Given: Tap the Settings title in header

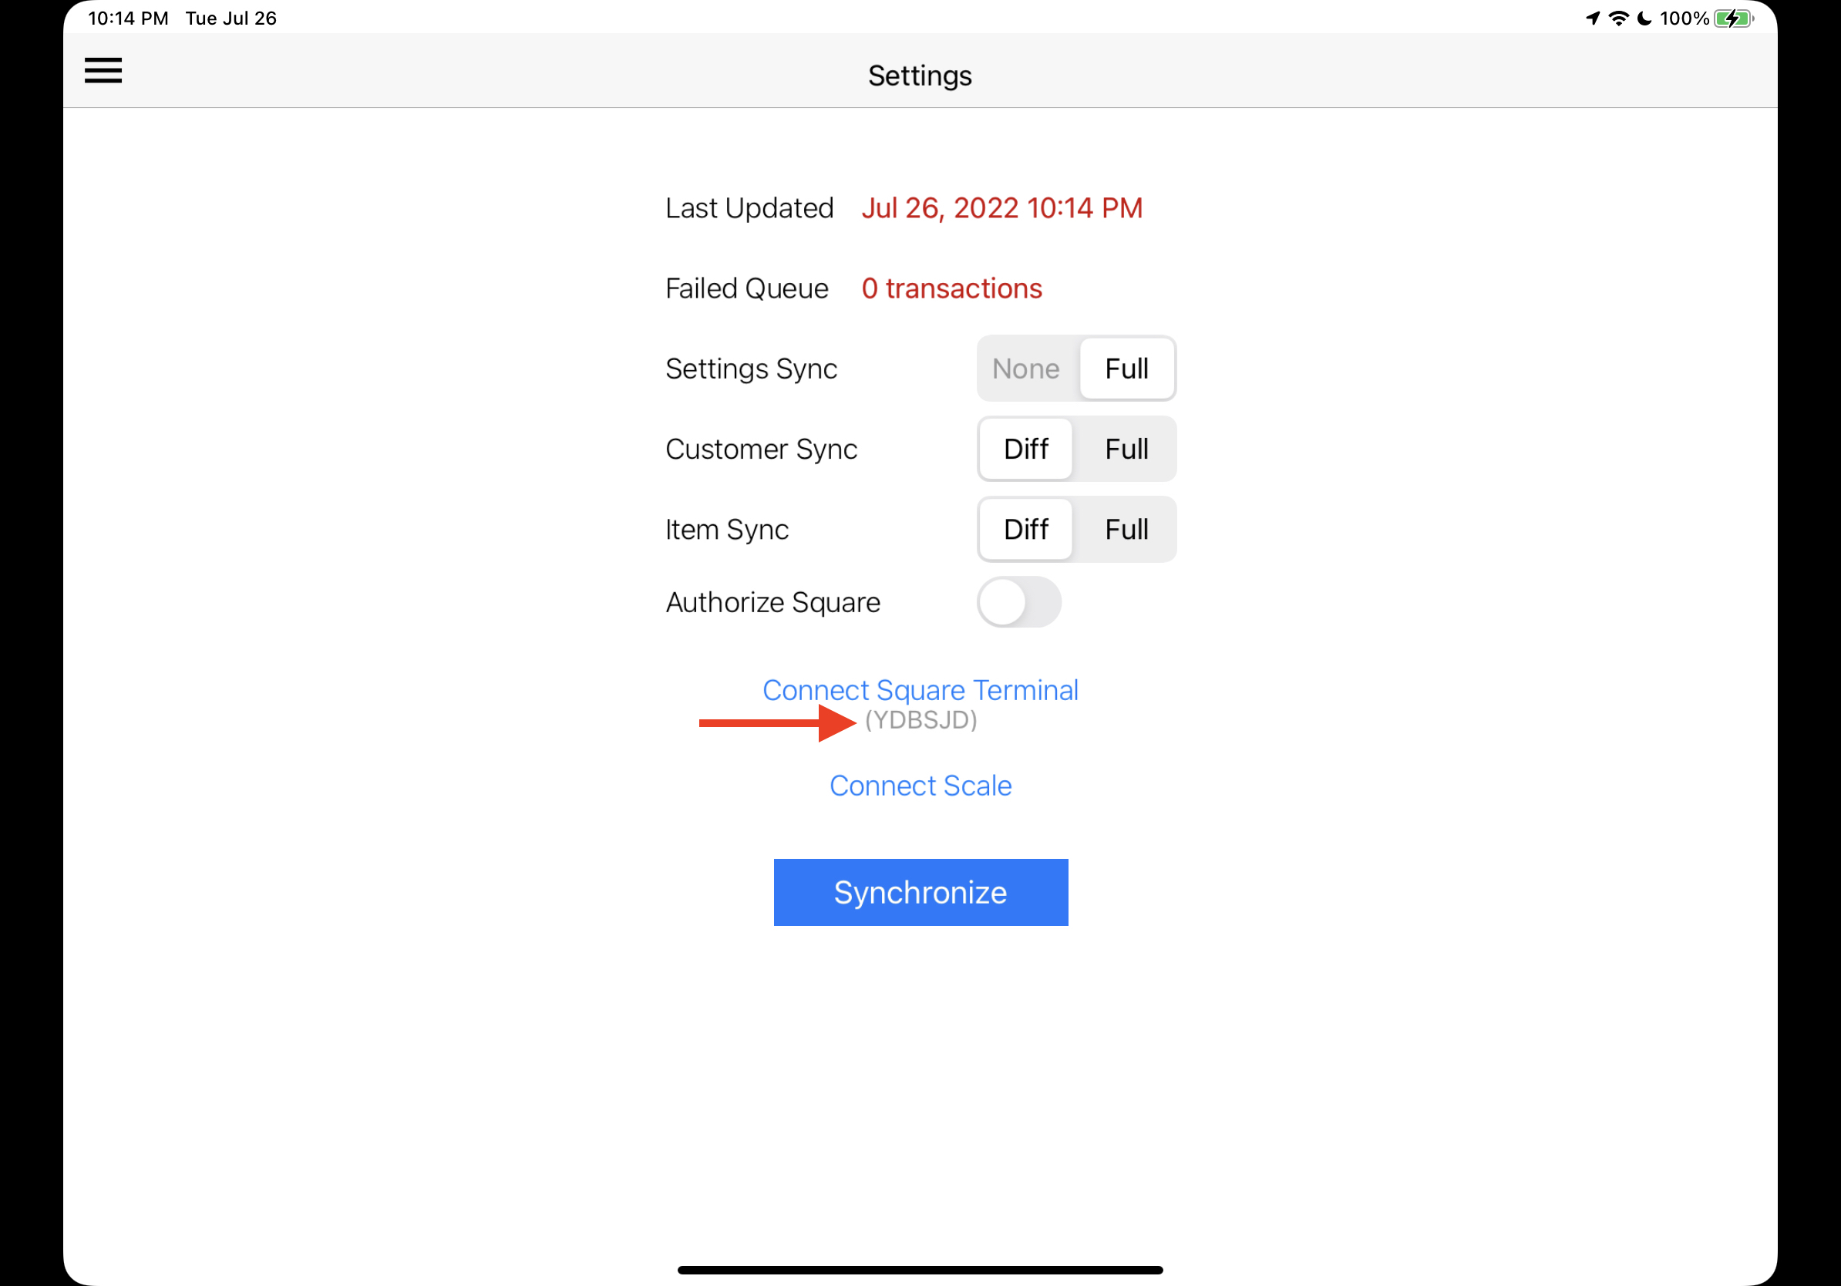Looking at the screenshot, I should pos(920,76).
